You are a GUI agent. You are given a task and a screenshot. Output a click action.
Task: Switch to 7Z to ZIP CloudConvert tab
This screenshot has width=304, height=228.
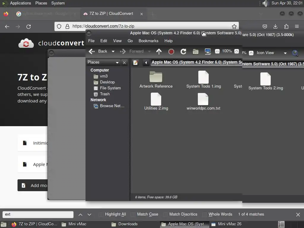[x=113, y=14]
